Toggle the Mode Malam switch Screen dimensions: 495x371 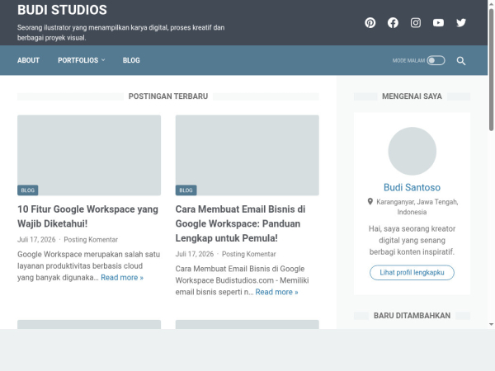(x=436, y=60)
